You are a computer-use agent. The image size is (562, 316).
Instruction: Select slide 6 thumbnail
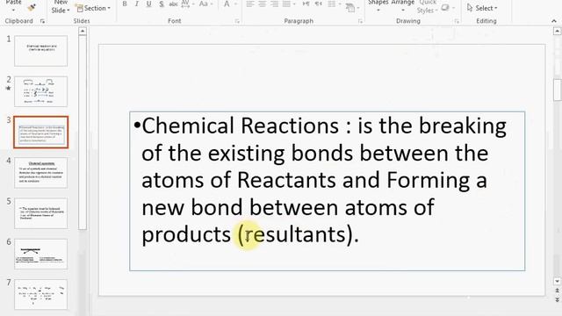[41, 254]
